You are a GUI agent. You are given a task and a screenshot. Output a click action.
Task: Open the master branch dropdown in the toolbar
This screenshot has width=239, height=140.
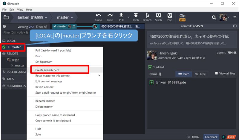coord(65,17)
